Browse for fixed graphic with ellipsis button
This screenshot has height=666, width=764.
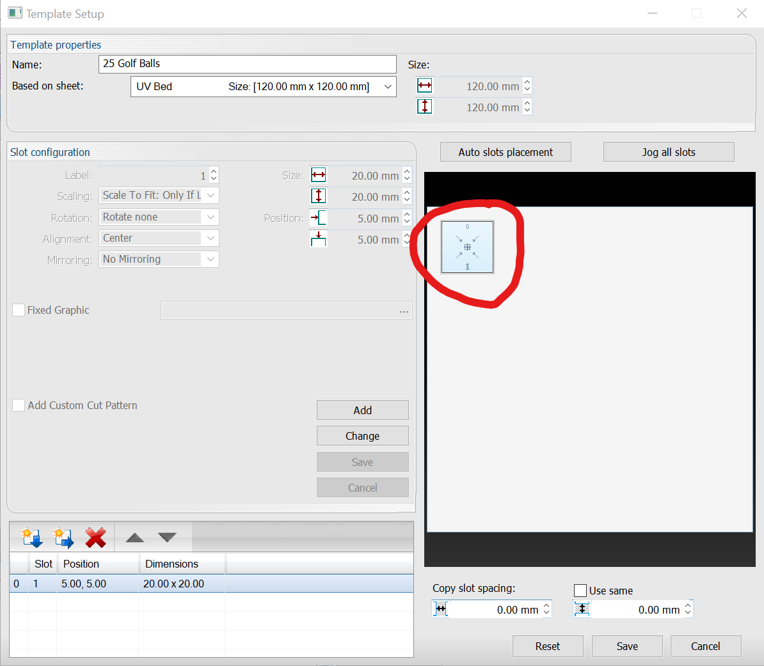(404, 311)
